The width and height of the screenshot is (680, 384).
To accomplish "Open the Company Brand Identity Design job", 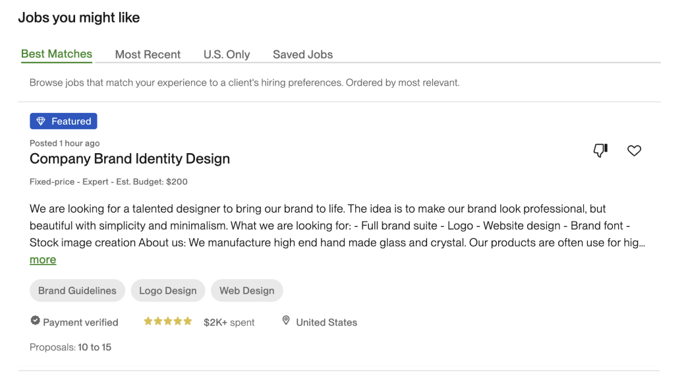I will pyautogui.click(x=130, y=159).
